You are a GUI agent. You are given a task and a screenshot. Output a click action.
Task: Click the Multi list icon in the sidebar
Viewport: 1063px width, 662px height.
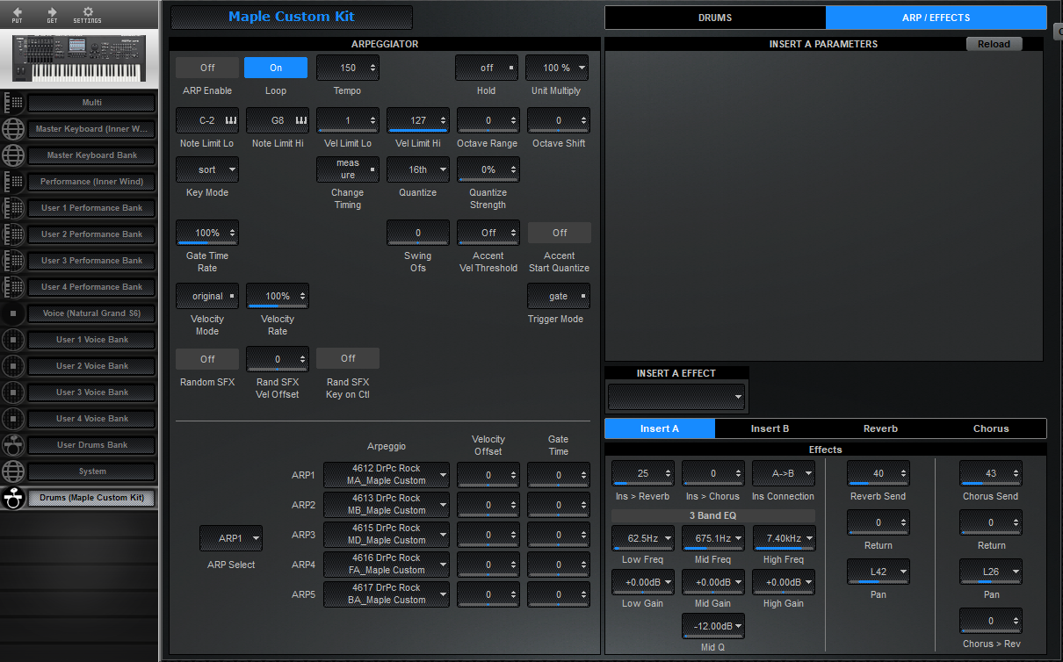point(13,103)
